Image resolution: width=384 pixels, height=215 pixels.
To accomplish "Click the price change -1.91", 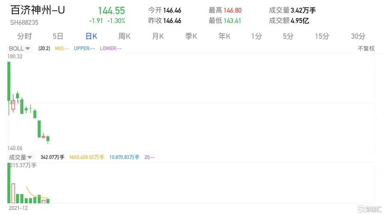I will point(96,21).
